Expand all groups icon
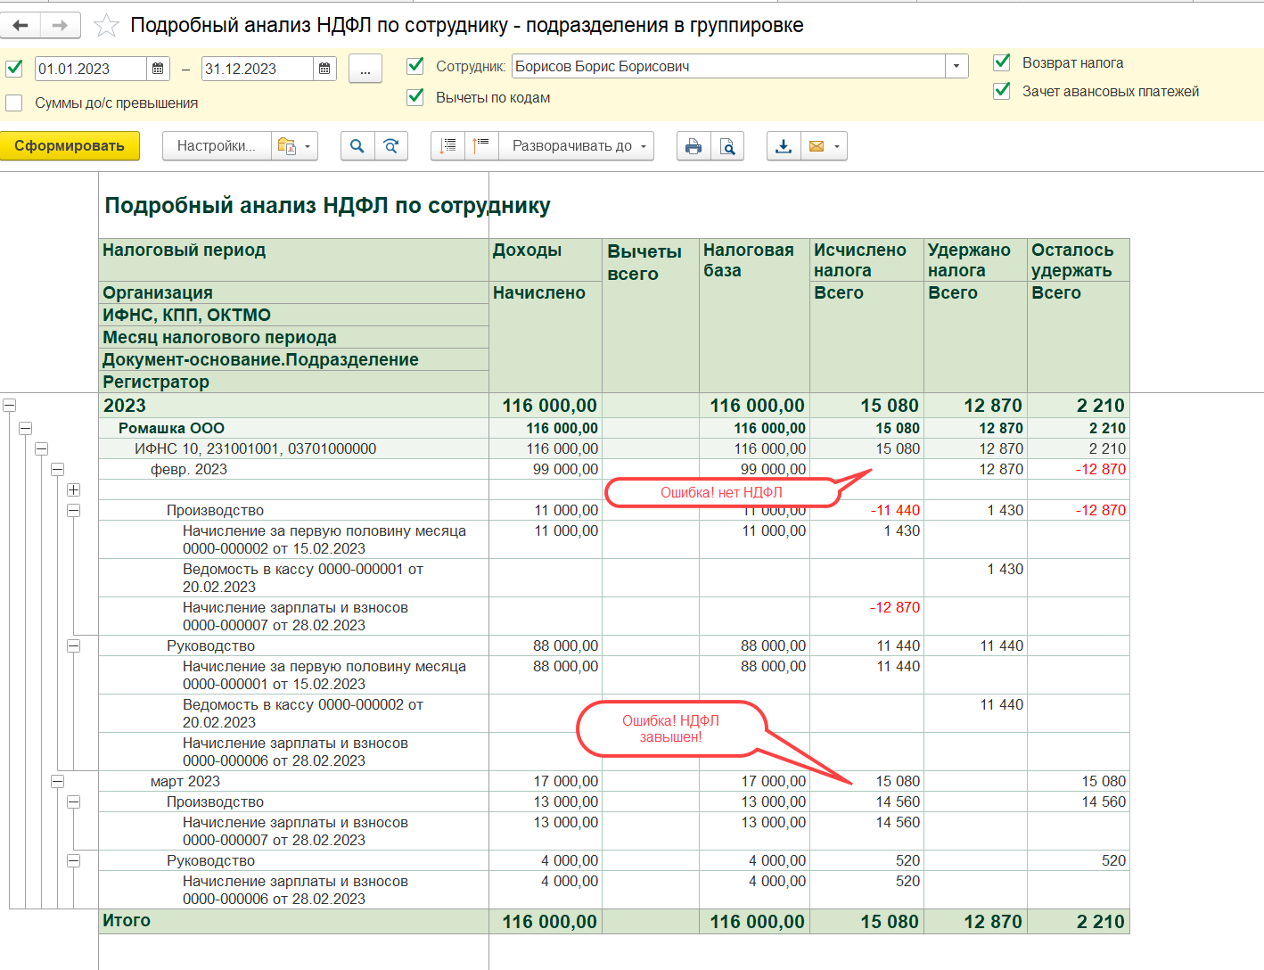 481,146
